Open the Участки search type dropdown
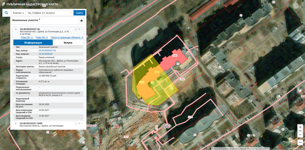Viewport: 305px width, 150px height. (x=19, y=13)
